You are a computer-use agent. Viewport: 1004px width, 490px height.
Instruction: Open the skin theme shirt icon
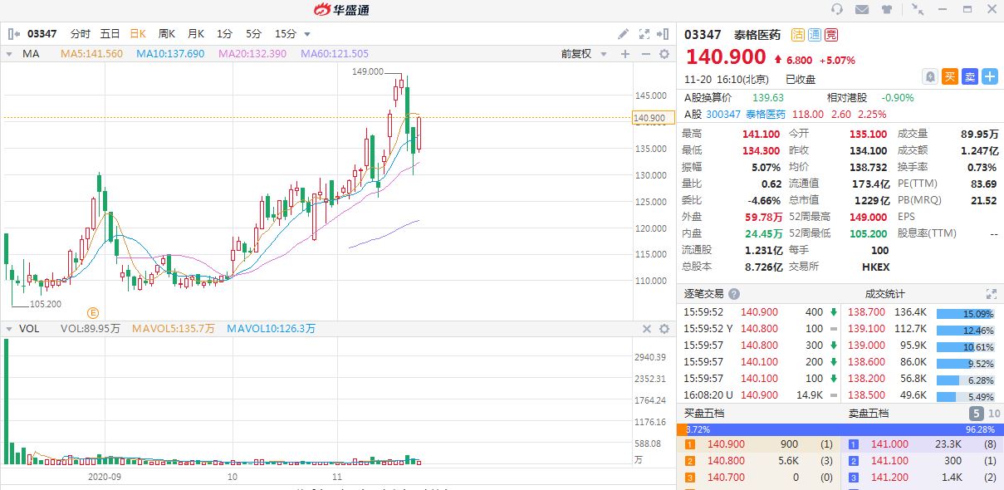887,9
